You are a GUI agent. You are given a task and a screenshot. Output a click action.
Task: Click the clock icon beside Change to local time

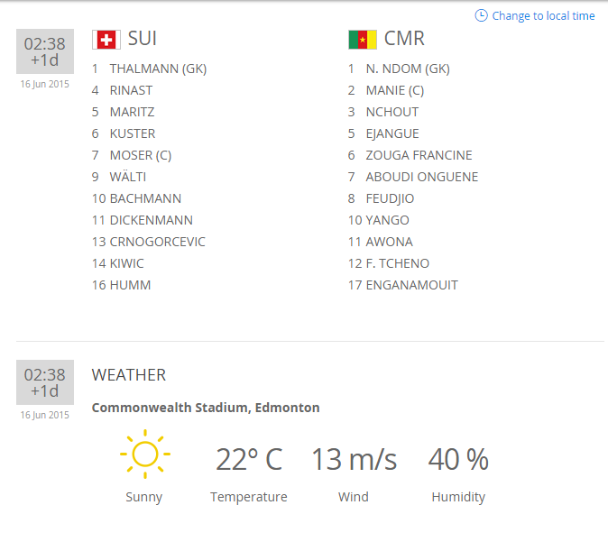481,15
